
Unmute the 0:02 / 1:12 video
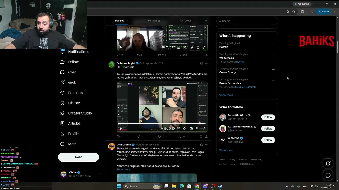[185, 47]
